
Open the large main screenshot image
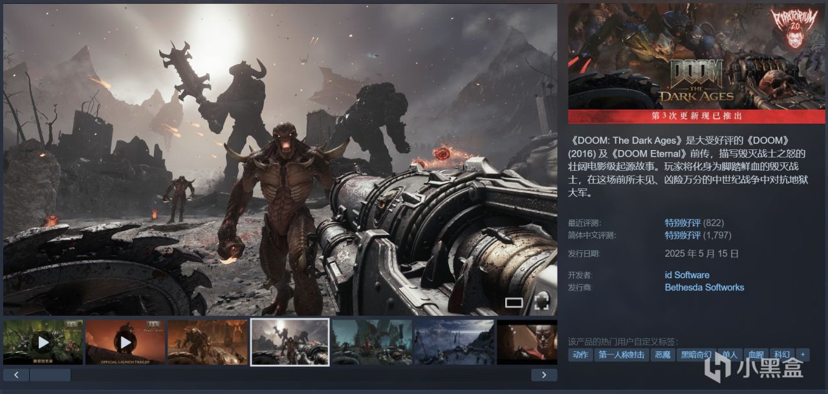[x=280, y=160]
